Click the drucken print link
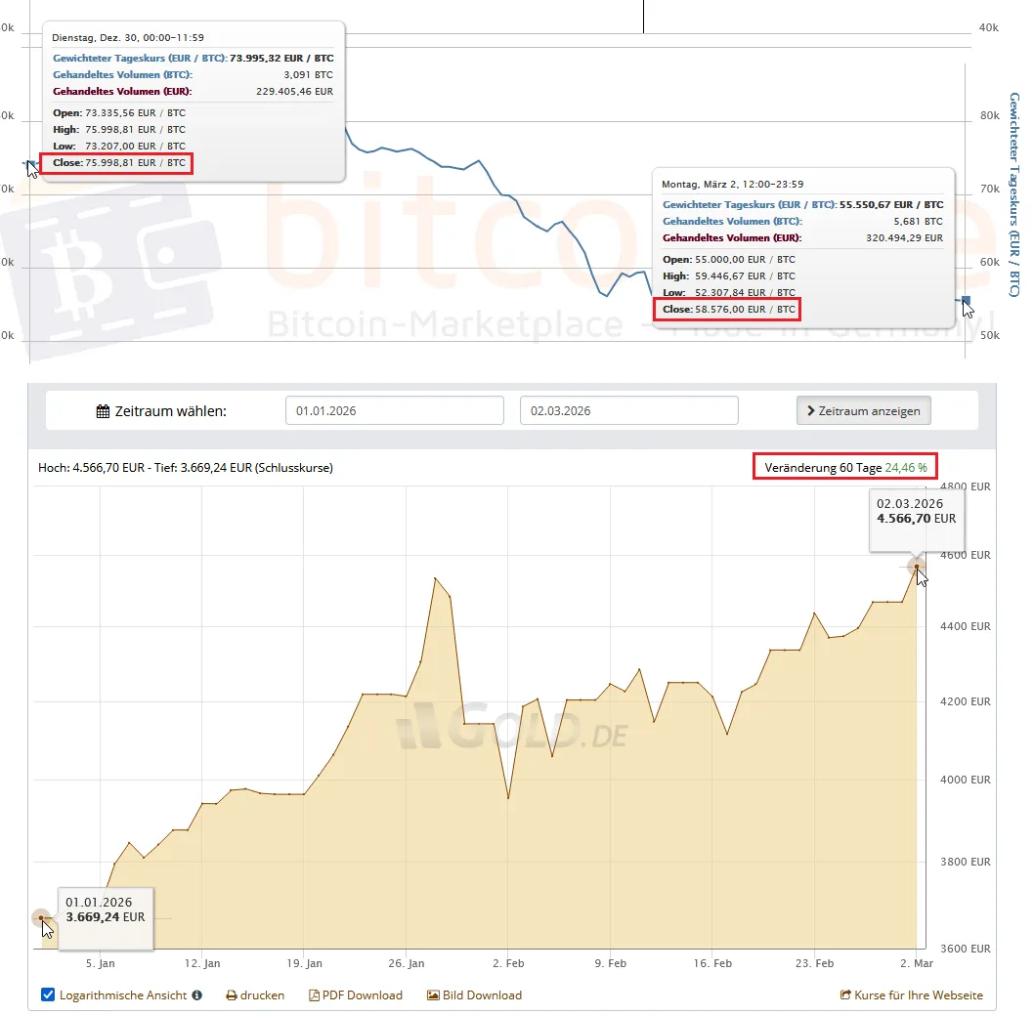 [x=262, y=995]
